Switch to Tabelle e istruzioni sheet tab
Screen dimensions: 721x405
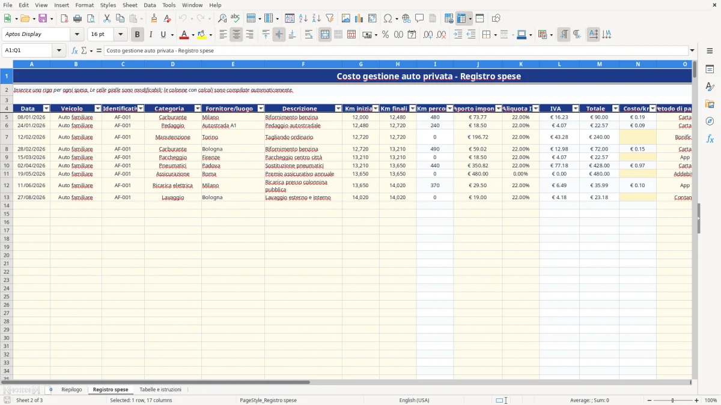[160, 389]
